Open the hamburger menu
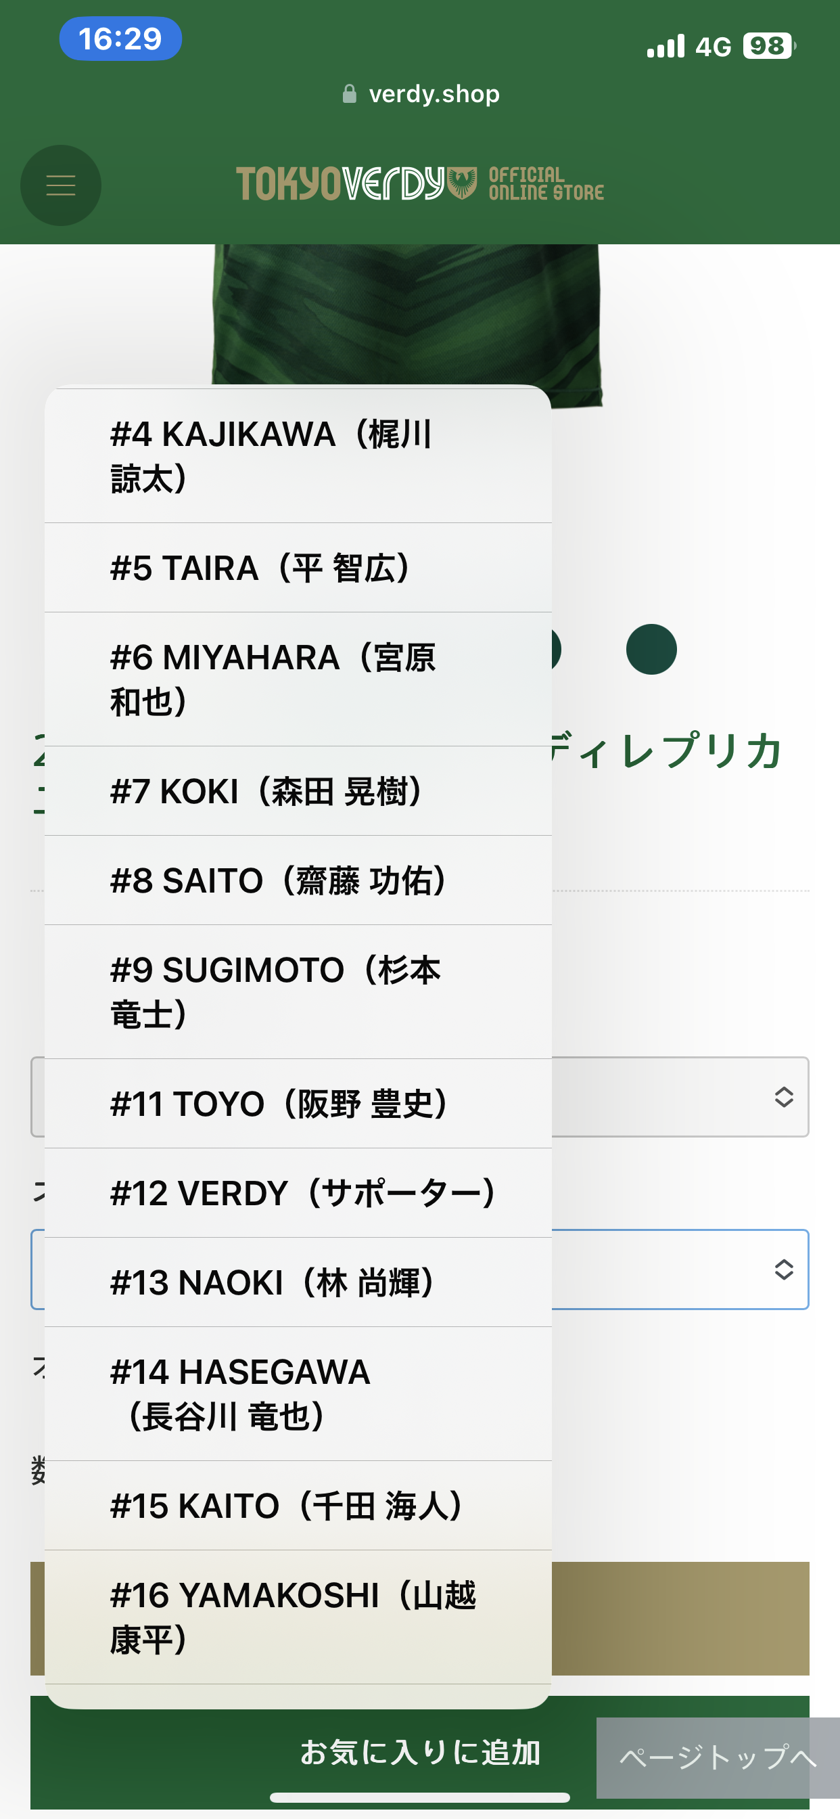840x1819 pixels. pyautogui.click(x=61, y=185)
